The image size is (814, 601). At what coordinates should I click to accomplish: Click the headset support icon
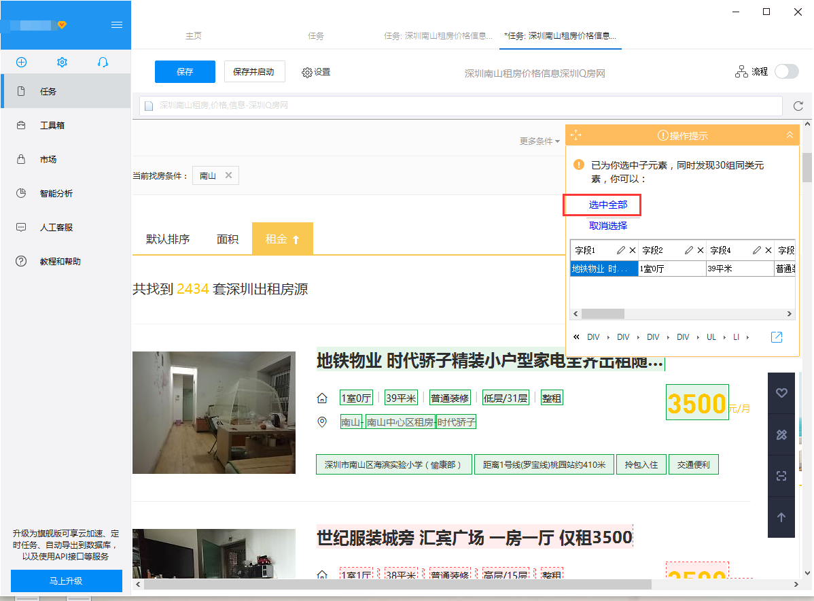(x=103, y=63)
